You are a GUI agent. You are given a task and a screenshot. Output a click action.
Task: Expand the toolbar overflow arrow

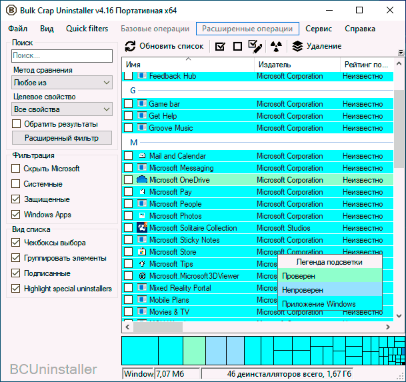[x=401, y=53]
